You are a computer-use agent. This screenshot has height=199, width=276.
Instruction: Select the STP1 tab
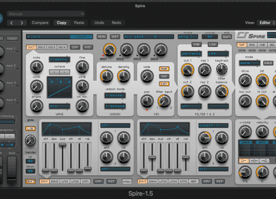coord(86,181)
